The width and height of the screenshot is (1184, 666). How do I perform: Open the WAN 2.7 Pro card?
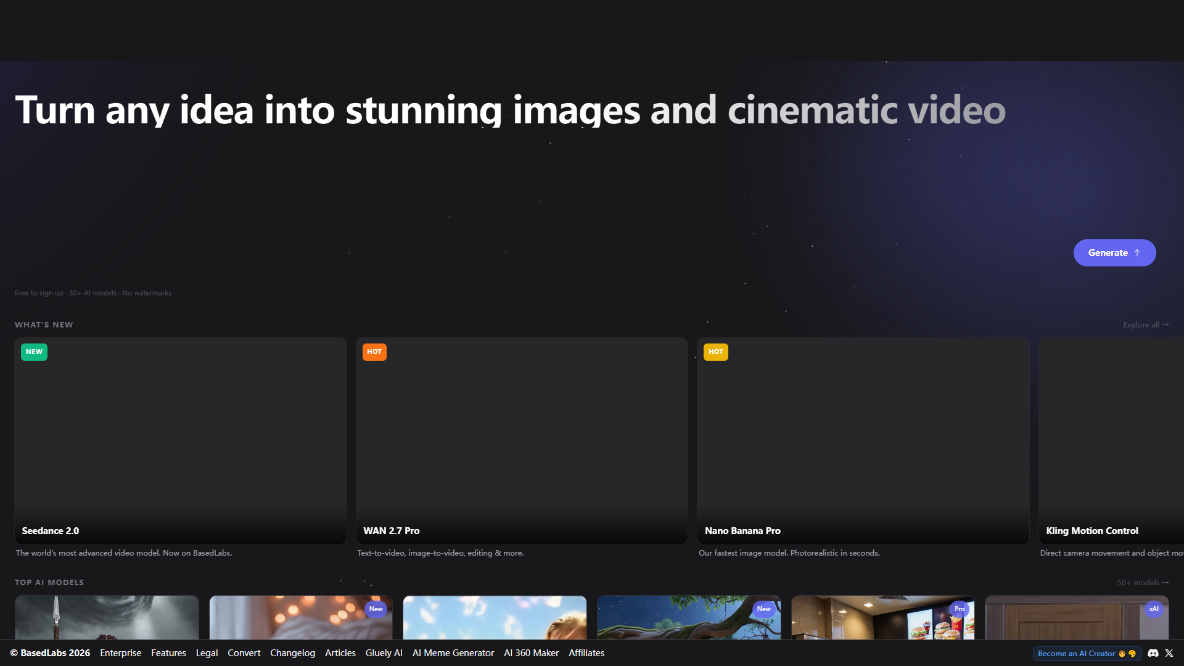click(x=522, y=441)
